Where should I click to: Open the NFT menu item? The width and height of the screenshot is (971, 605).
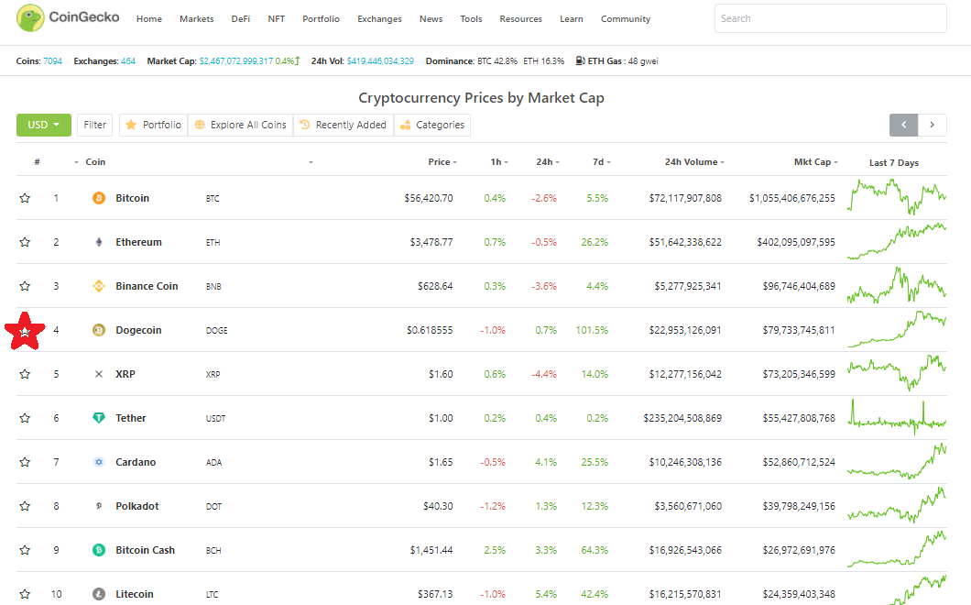click(276, 19)
